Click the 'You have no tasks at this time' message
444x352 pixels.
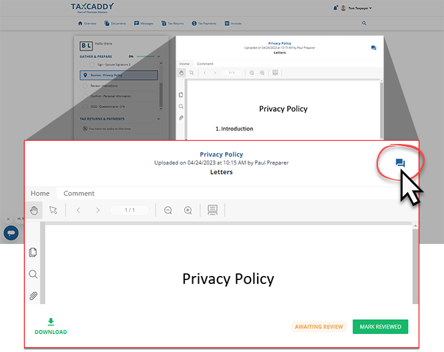110,129
